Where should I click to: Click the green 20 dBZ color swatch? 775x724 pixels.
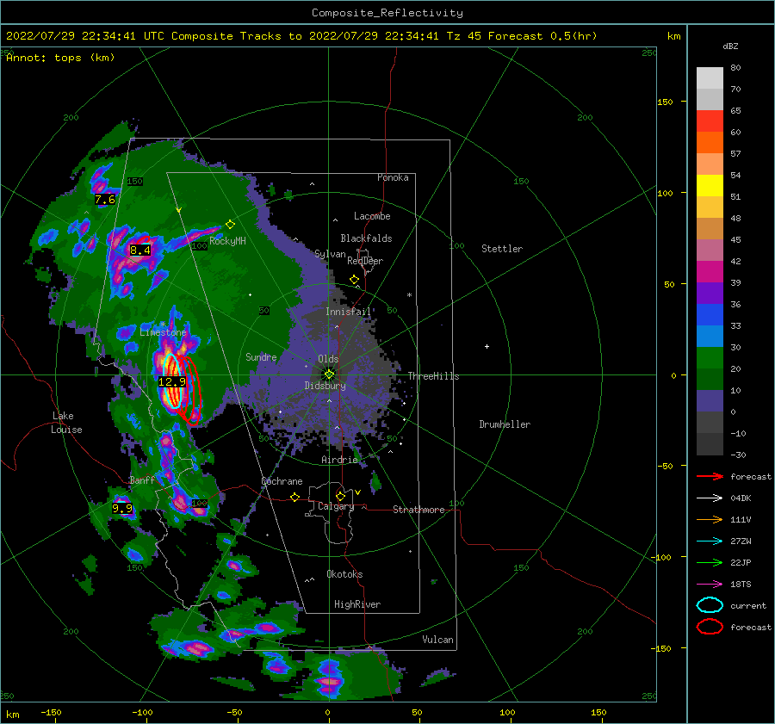pos(710,357)
